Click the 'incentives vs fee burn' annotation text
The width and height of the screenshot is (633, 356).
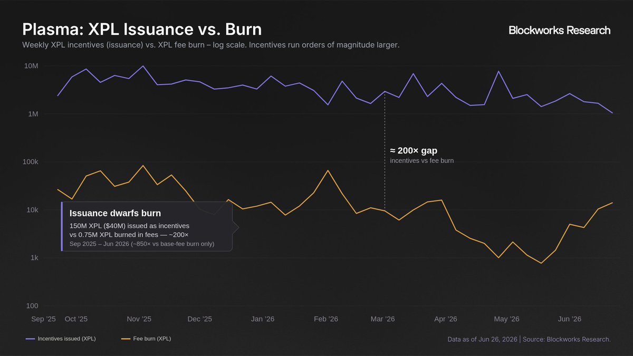(x=422, y=160)
